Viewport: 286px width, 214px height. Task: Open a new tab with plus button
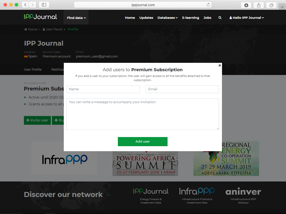[282, 7]
